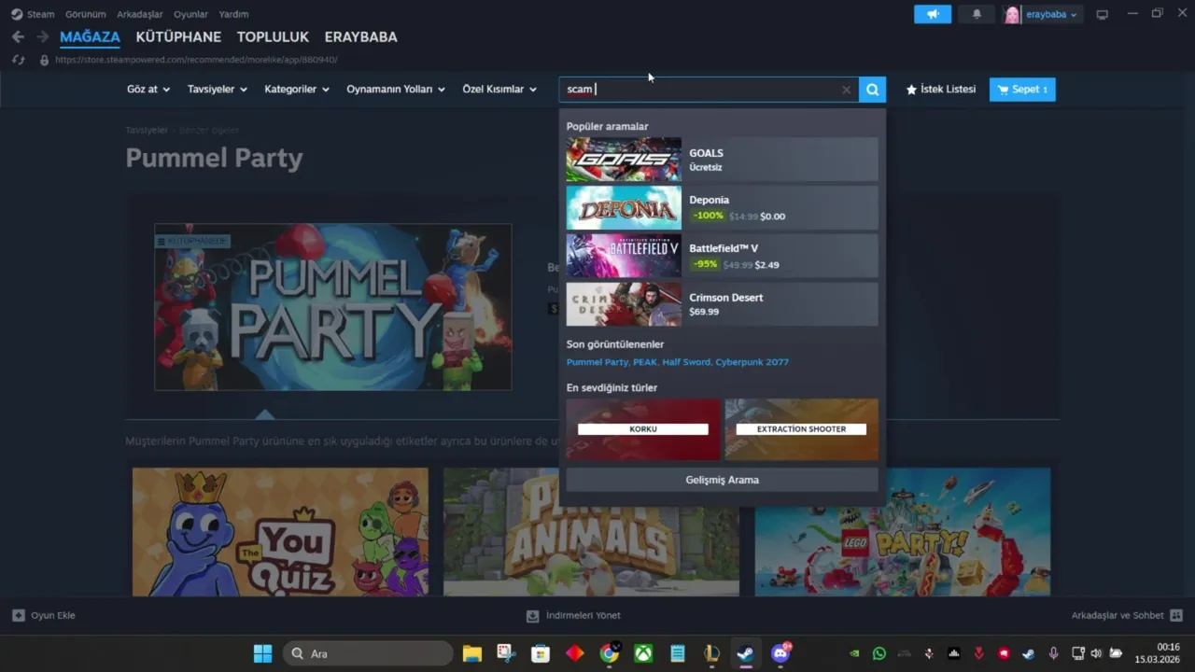The height and width of the screenshot is (672, 1195).
Task: Click the eraybaba profile avatar
Action: pyautogui.click(x=1012, y=14)
